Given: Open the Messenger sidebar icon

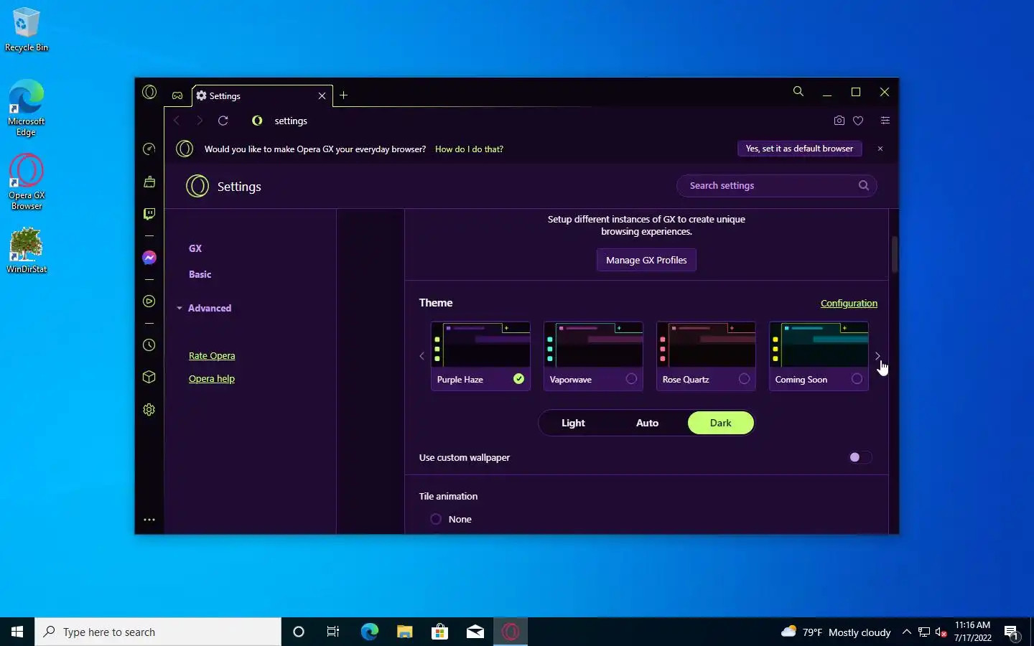Looking at the screenshot, I should coord(149,258).
